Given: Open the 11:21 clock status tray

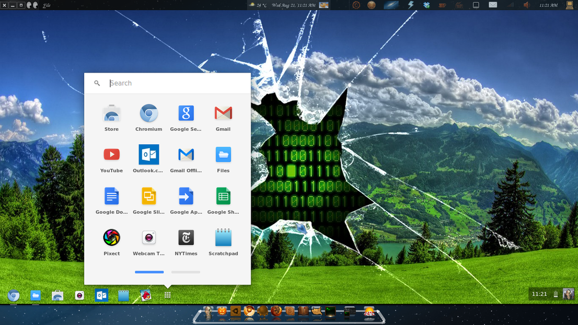Looking at the screenshot, I should 539,294.
